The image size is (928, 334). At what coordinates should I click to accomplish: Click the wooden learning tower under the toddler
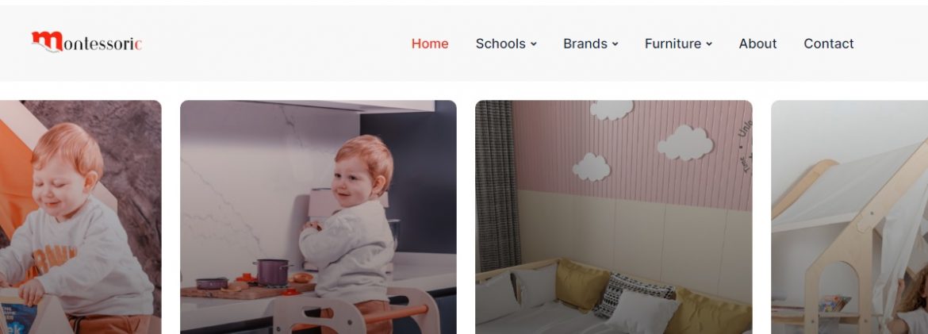pyautogui.click(x=355, y=312)
